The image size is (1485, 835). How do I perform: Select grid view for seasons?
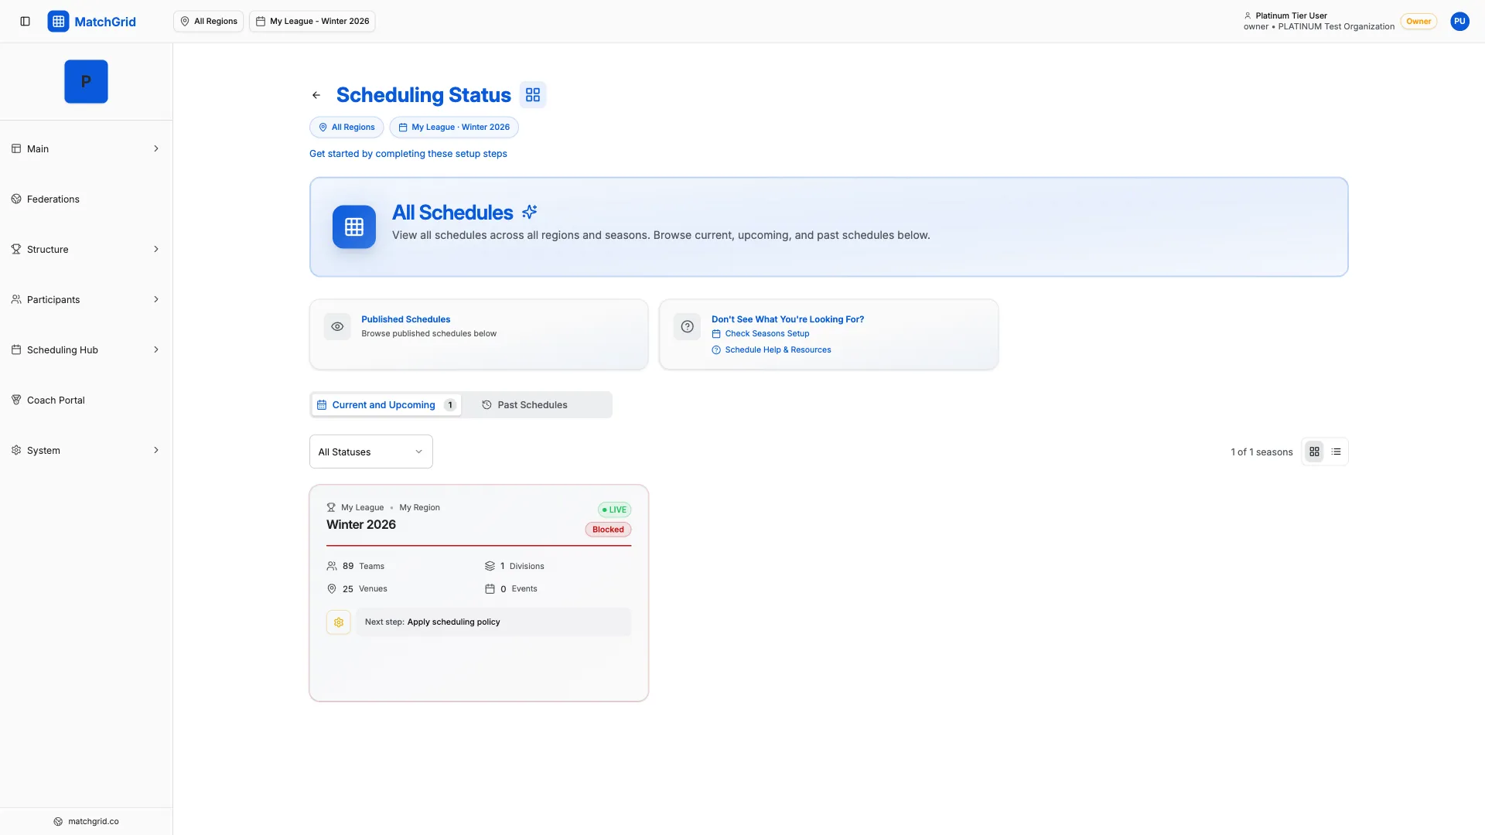1314,452
